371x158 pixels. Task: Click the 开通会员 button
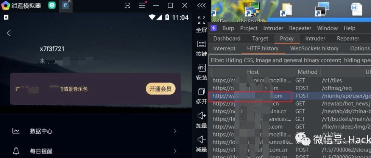(161, 89)
